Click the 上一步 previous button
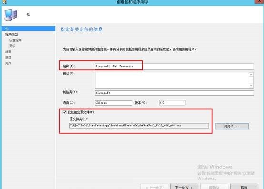This screenshot has height=189, width=264. (x=154, y=187)
